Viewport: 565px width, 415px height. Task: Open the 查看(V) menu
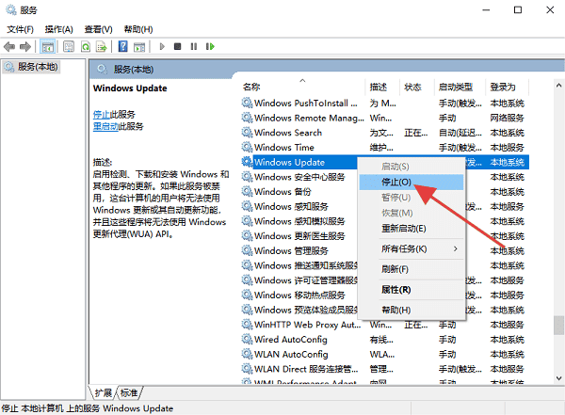pyautogui.click(x=100, y=29)
